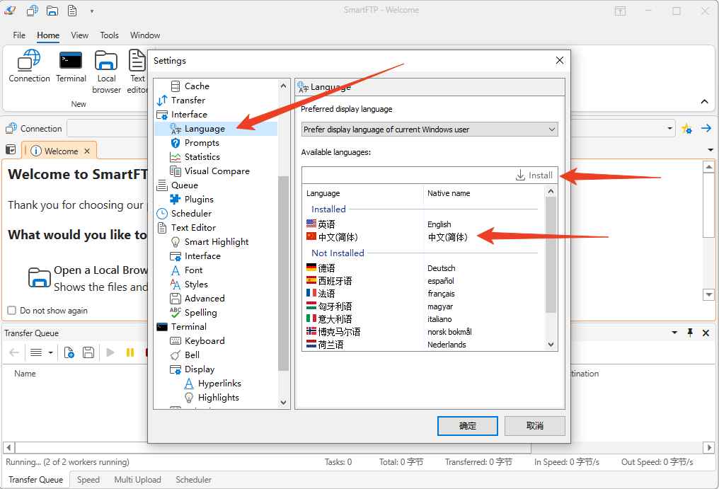Image resolution: width=719 pixels, height=489 pixels.
Task: Click the add file icon in Transfer Queue
Action: point(69,352)
